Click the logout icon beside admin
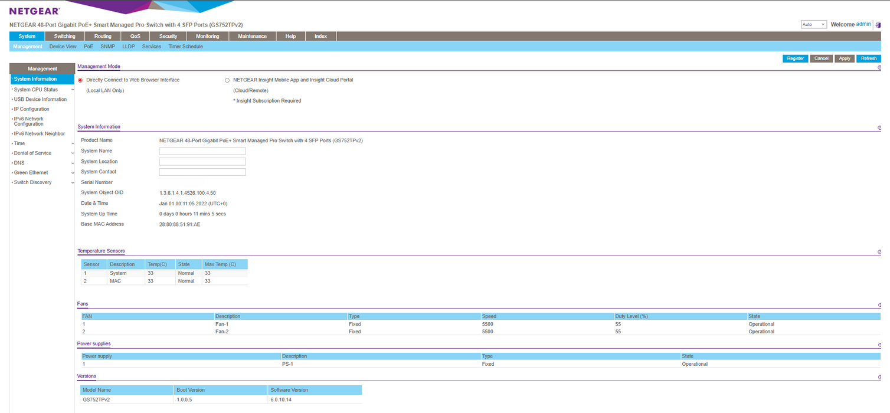This screenshot has height=413, width=890. [x=878, y=25]
